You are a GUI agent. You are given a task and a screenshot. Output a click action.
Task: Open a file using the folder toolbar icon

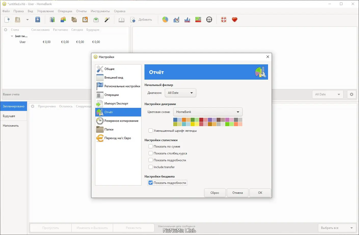pyautogui.click(x=17, y=20)
